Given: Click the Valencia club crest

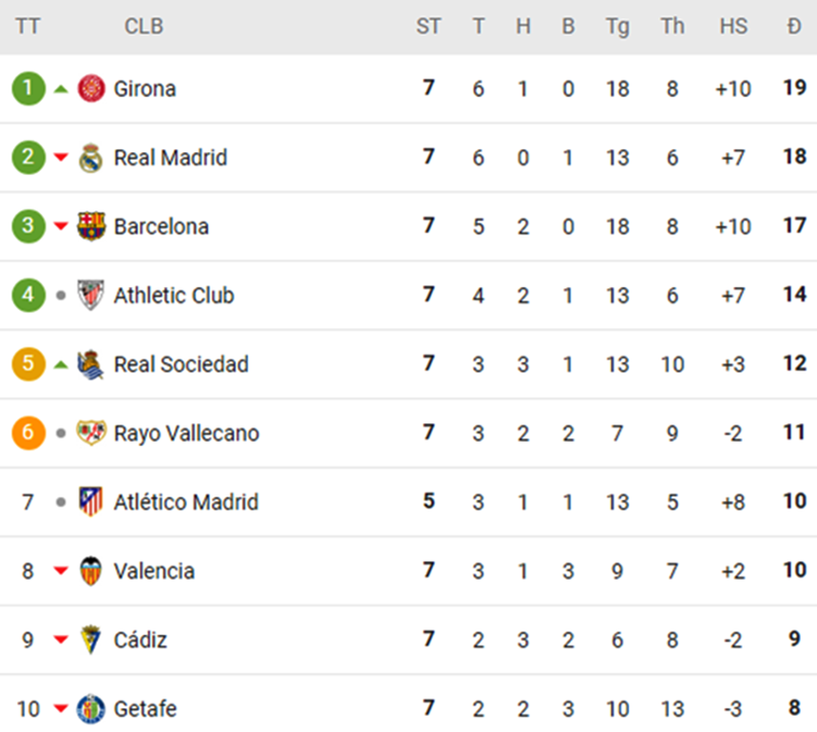Looking at the screenshot, I should 90,571.
